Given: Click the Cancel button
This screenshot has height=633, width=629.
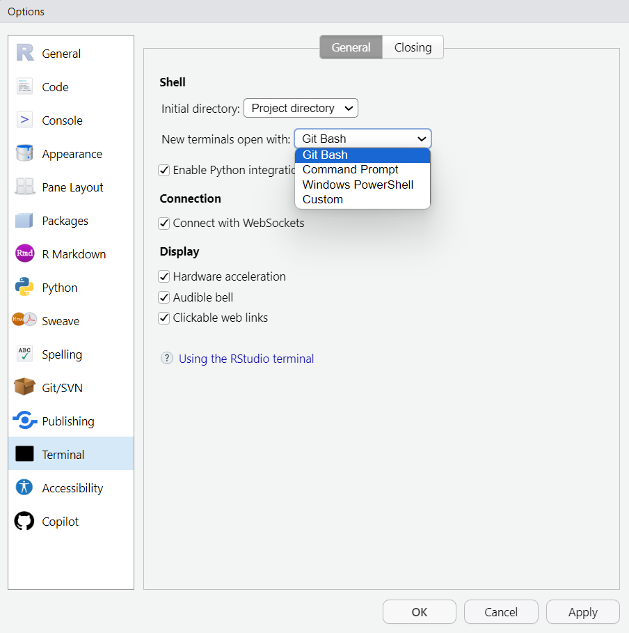Looking at the screenshot, I should tap(501, 612).
